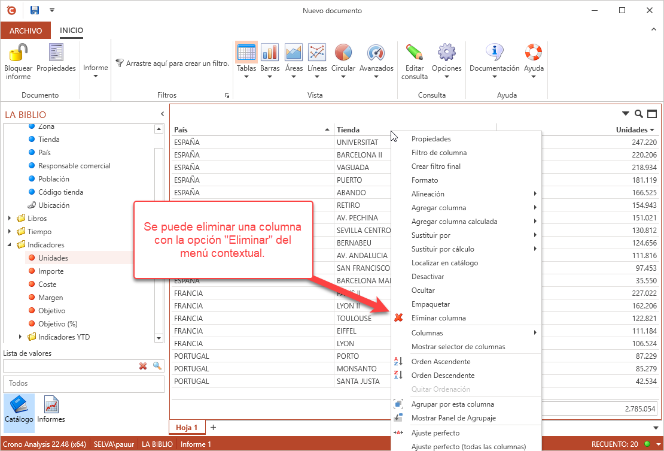Open document Propiedades in the ribbon
The width and height of the screenshot is (664, 451).
[x=56, y=53]
